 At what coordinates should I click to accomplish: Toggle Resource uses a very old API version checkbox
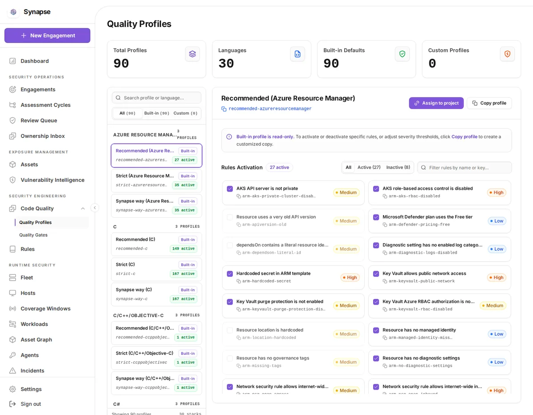(230, 217)
